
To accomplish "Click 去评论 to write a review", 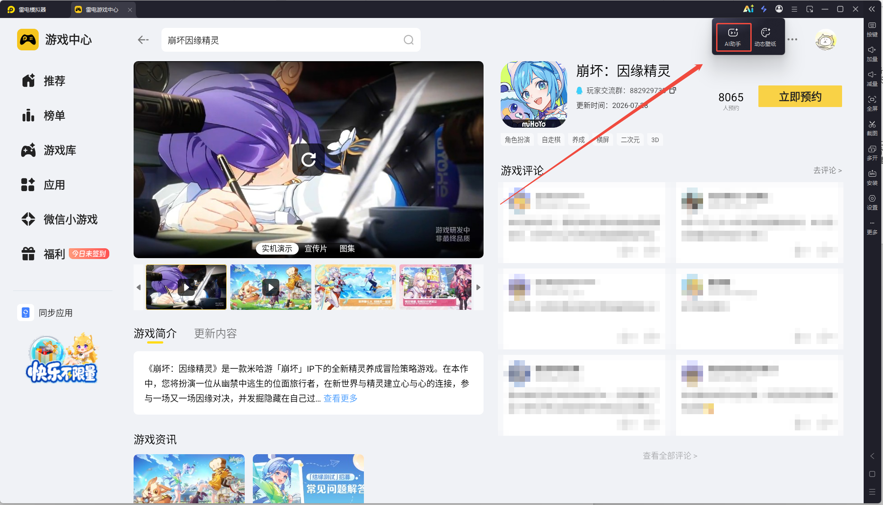I will [827, 170].
